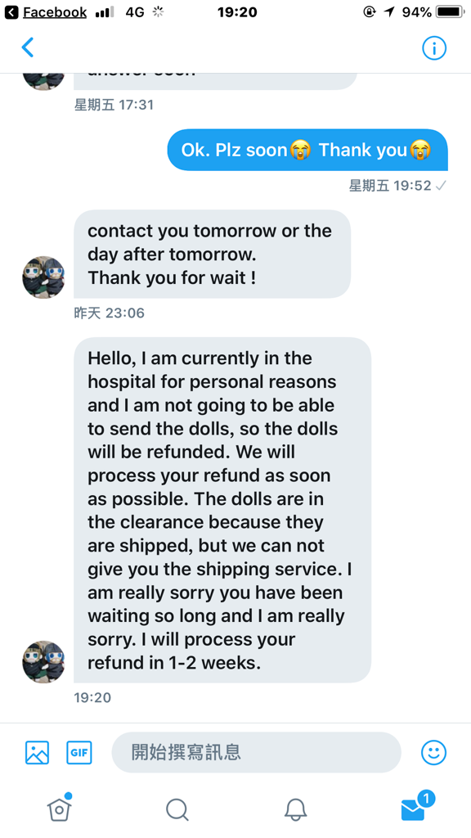
Task: Return to Facebook via status bar link
Action: click(46, 11)
